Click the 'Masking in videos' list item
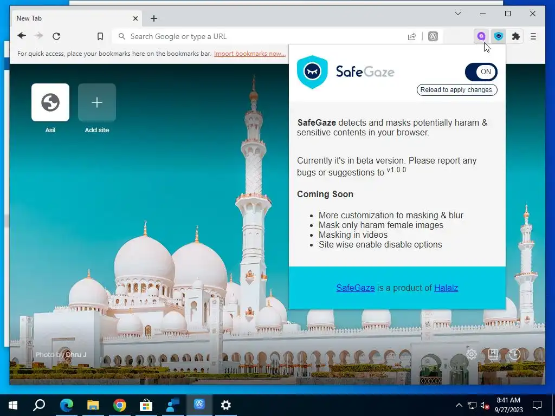The width and height of the screenshot is (555, 416). [353, 235]
